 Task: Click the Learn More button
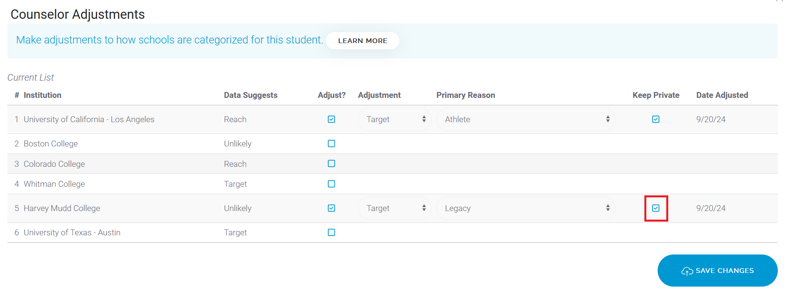(363, 41)
